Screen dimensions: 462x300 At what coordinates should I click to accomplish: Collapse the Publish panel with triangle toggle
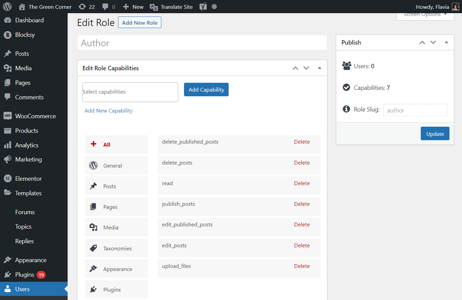click(x=446, y=43)
